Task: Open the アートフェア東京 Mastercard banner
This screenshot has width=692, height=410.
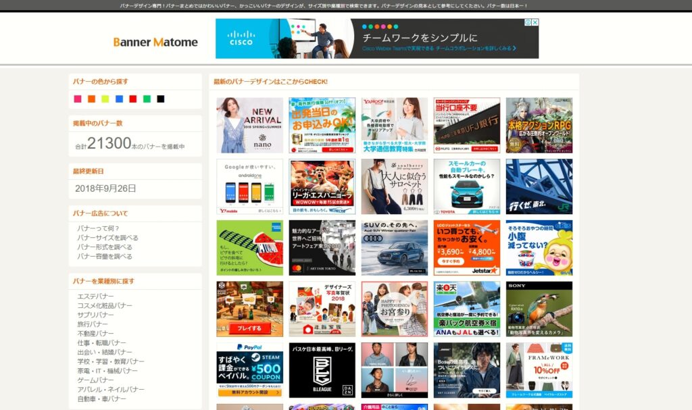Action: coord(322,248)
